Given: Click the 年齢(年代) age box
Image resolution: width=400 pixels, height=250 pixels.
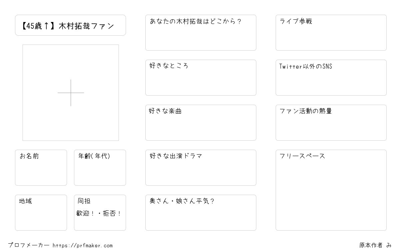Looking at the screenshot, I should pyautogui.click(x=100, y=168).
